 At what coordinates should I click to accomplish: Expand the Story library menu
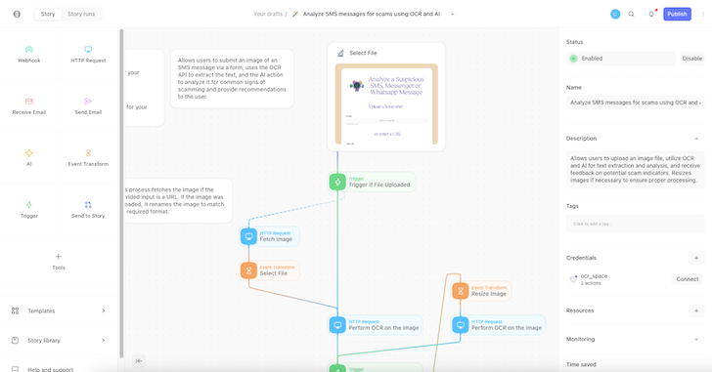[x=104, y=341]
